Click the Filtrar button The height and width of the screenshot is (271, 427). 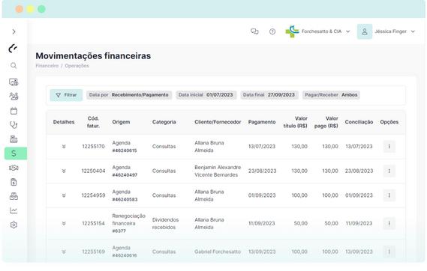point(66,95)
